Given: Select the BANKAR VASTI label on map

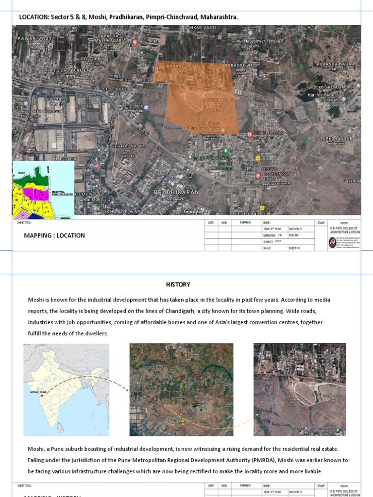Looking at the screenshot, I should tap(201, 28).
